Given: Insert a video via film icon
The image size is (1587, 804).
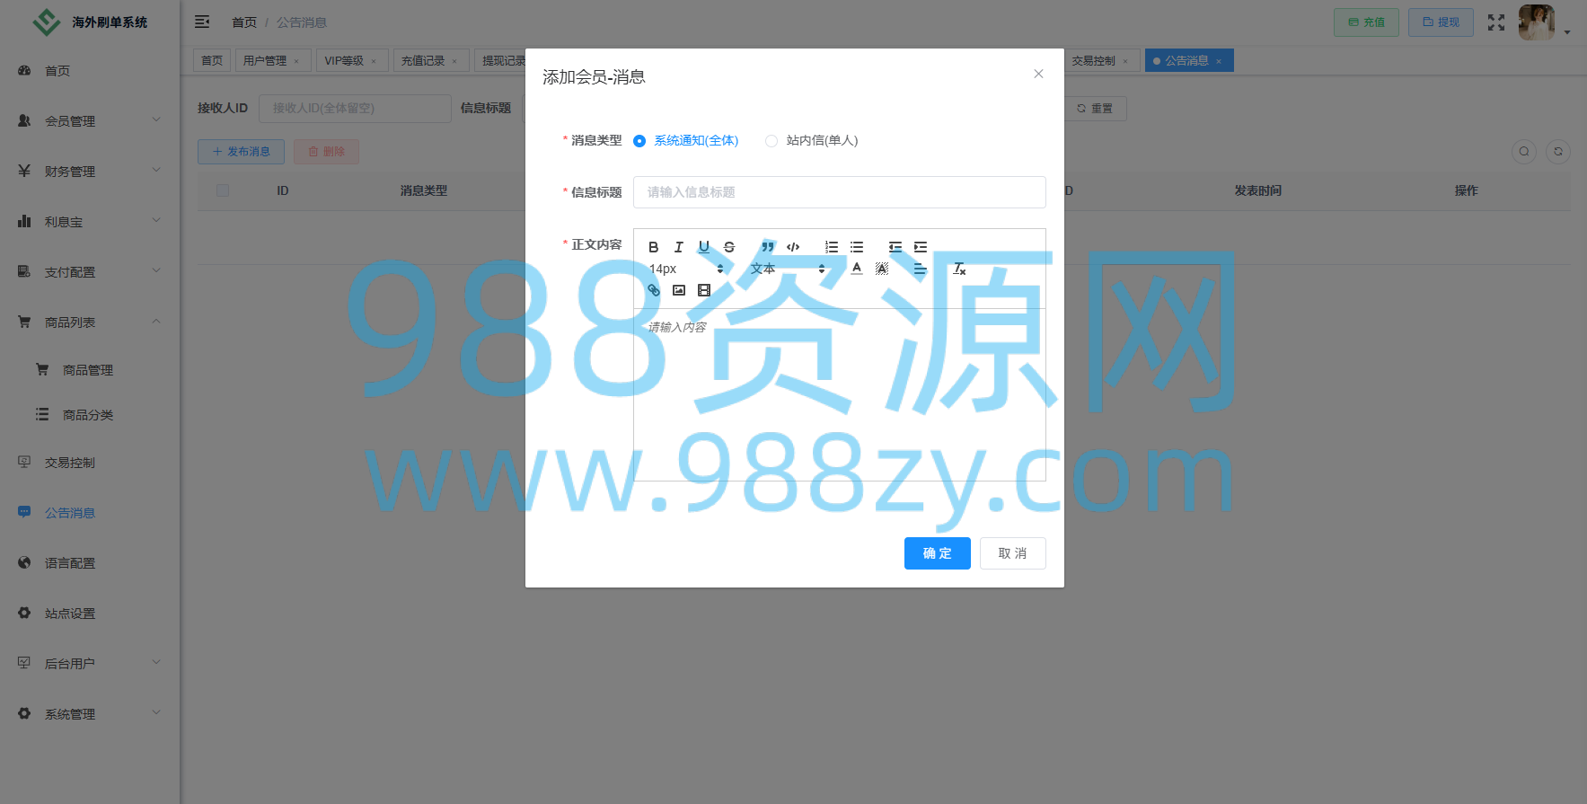Looking at the screenshot, I should [704, 290].
